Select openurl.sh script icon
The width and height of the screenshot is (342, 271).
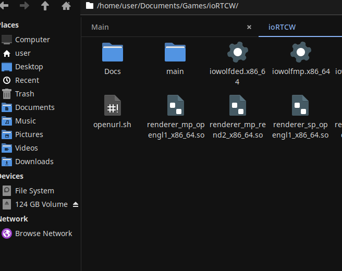[x=112, y=105]
